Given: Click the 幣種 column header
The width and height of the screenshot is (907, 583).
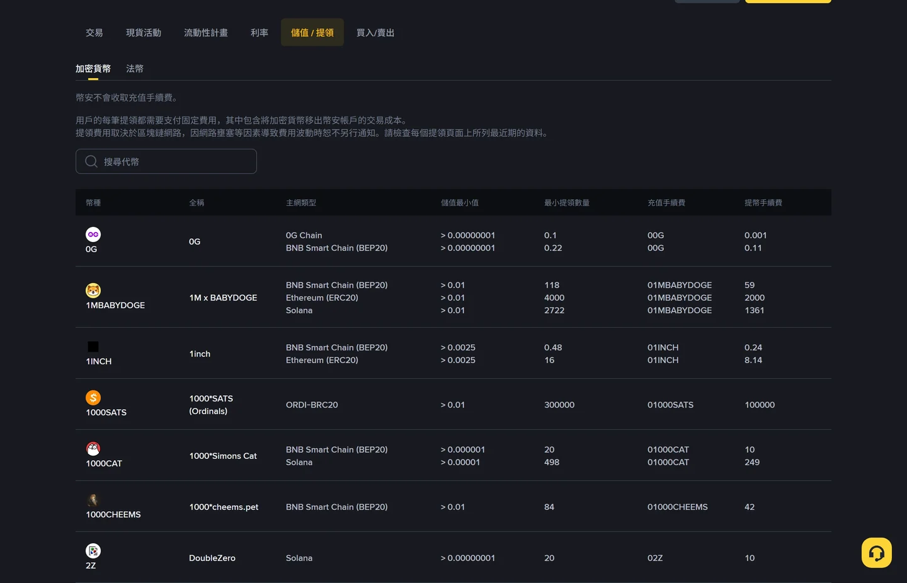Looking at the screenshot, I should pos(93,203).
